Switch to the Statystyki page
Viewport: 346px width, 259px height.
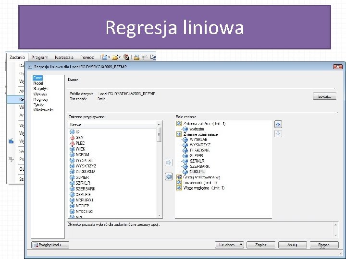pyautogui.click(x=40, y=89)
